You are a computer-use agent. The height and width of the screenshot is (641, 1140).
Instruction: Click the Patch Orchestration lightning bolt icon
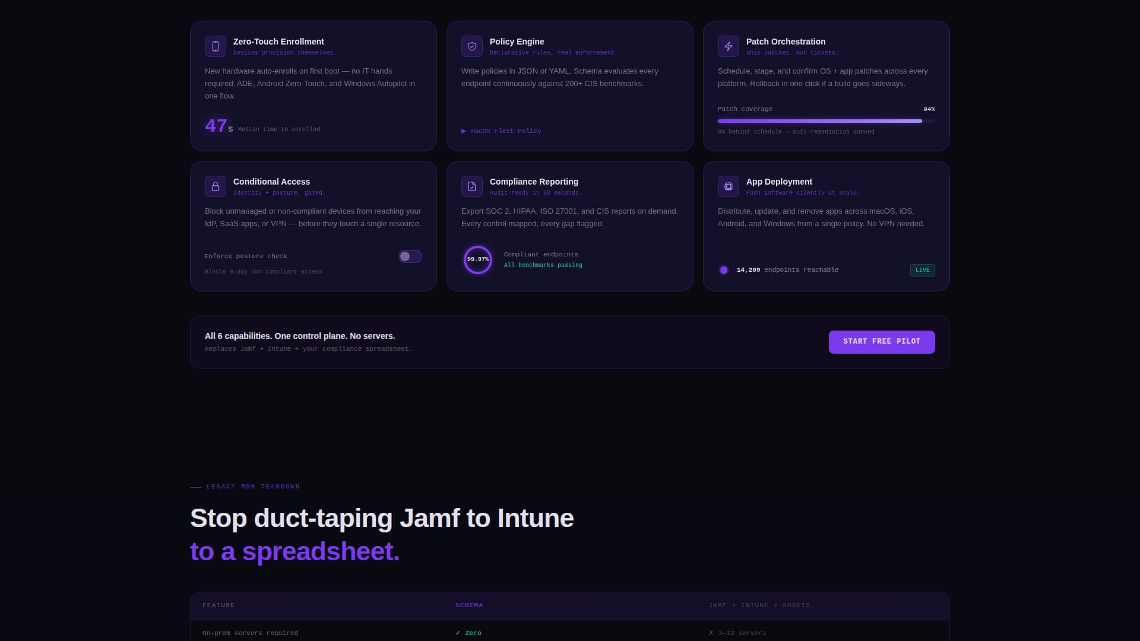[x=729, y=46]
